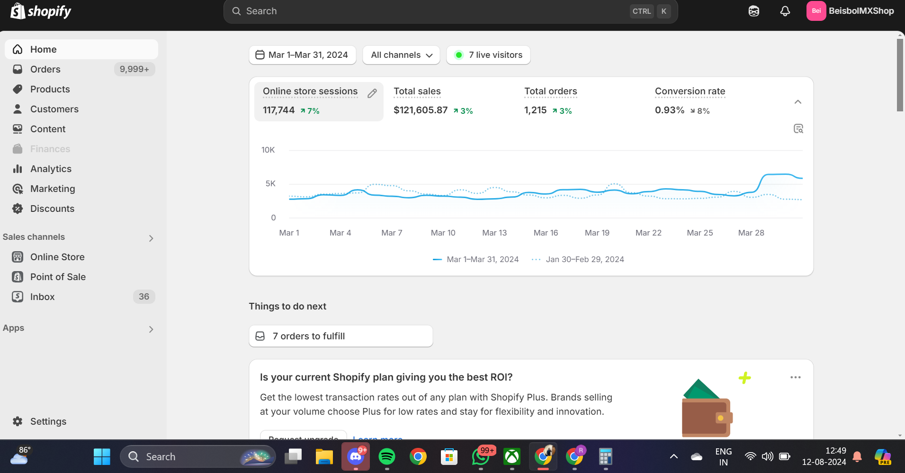
Task: Click the Discounts badge icon
Action: (x=18, y=209)
